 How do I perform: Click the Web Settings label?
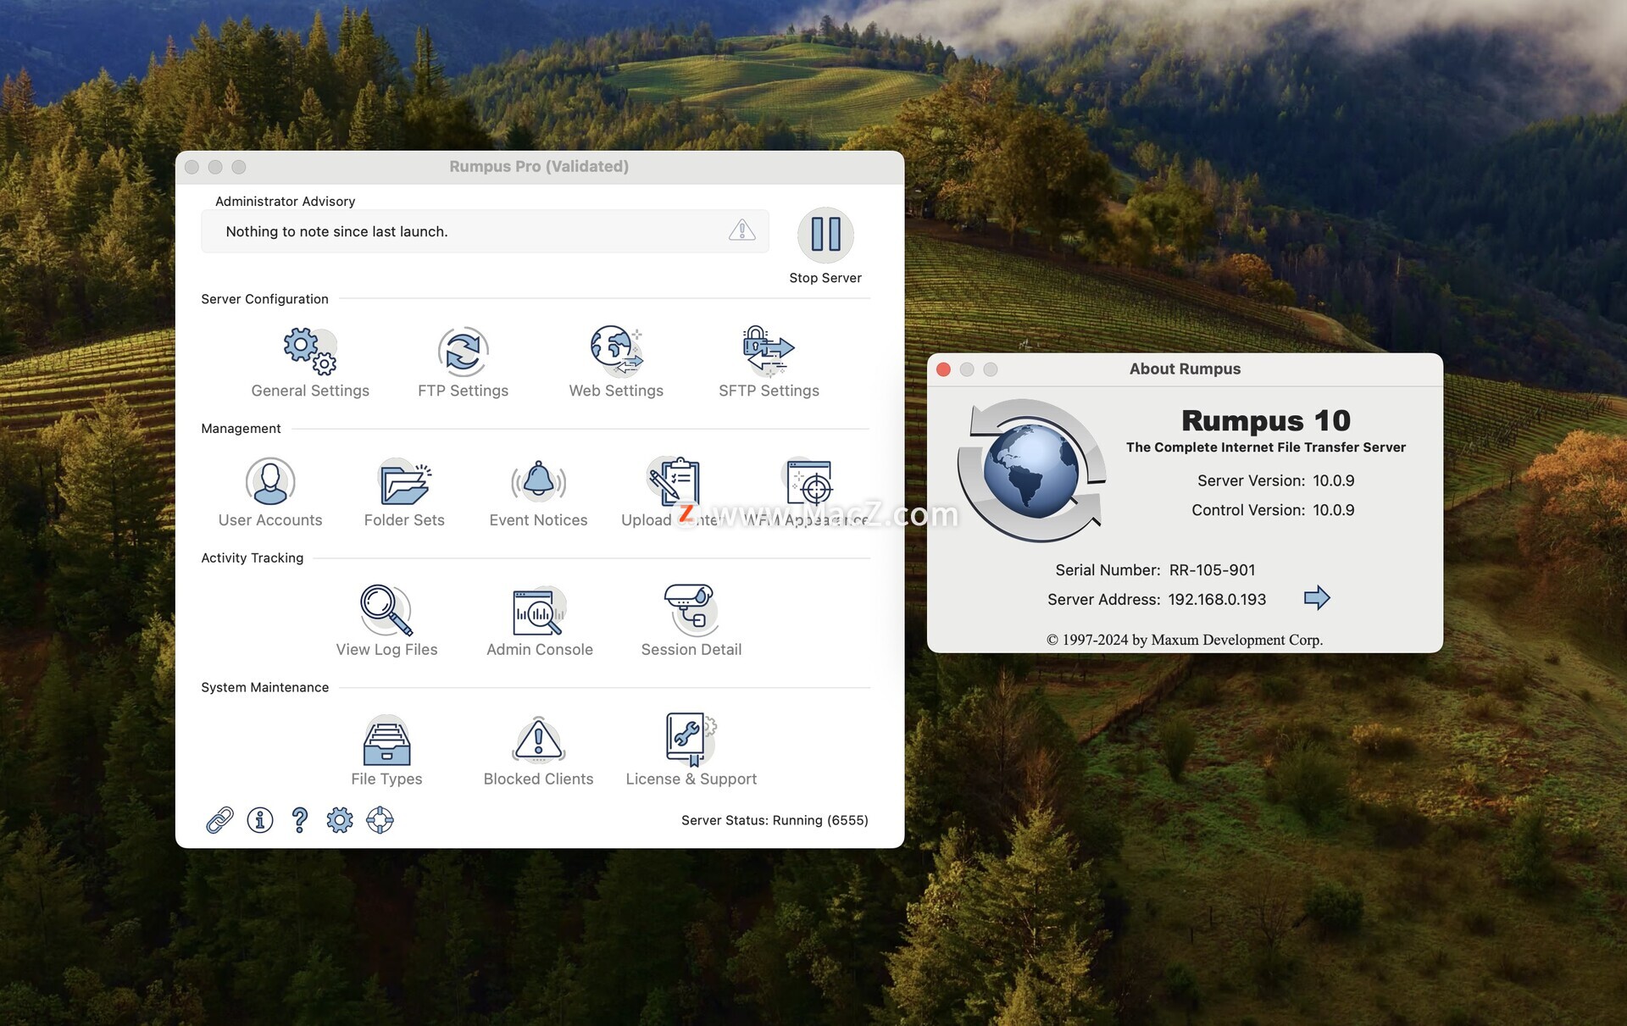pos(616,391)
